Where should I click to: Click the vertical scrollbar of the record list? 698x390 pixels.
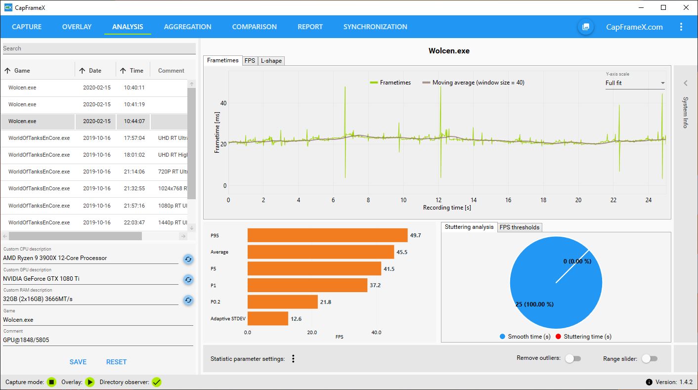(x=192, y=143)
